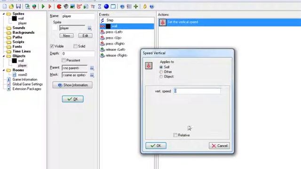
Task: Click the Publish game globe icon
Action: (x=34, y=7)
